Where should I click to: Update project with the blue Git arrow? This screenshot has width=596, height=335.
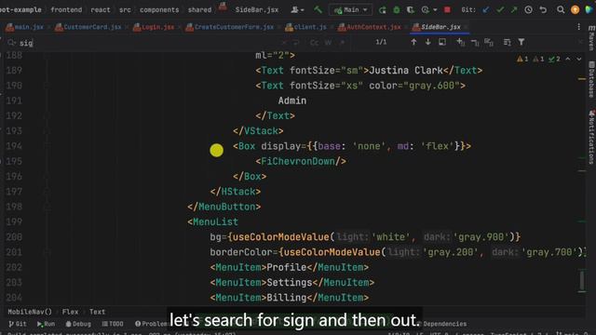[x=486, y=10]
